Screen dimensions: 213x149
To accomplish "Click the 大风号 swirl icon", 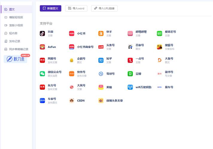I will (71, 87).
